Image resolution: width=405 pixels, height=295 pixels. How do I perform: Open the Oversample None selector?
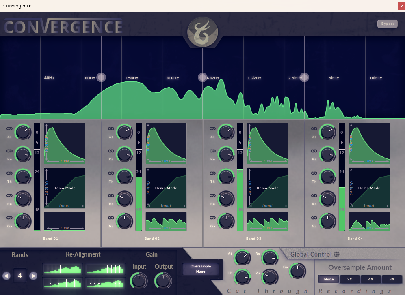[x=200, y=269]
